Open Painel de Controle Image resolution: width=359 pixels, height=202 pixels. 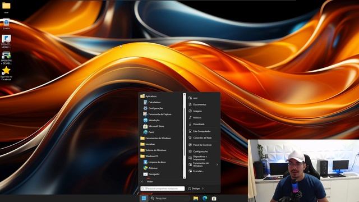200,145
